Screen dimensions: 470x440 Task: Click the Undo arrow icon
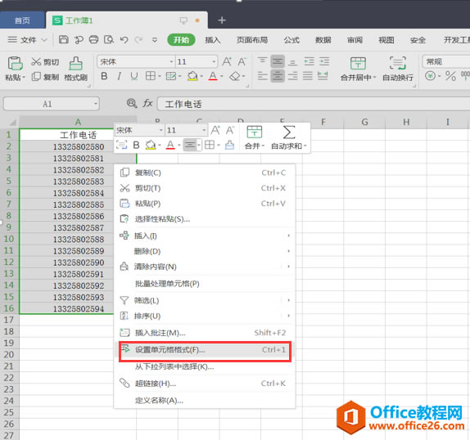pos(124,39)
